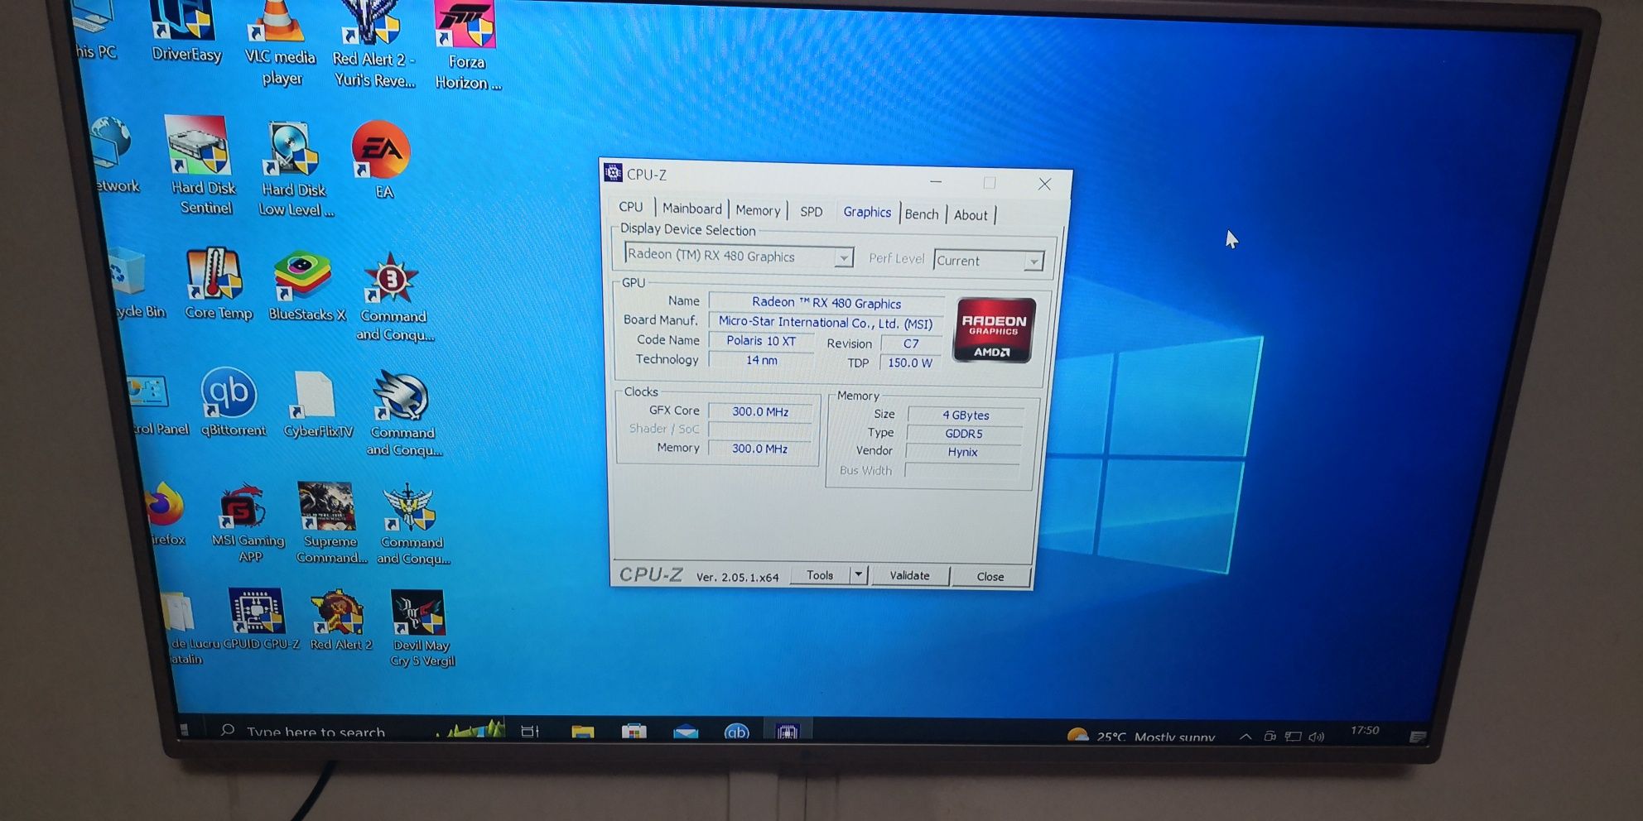Screen dimensions: 1643x821
Task: Open Microsoft Store taskbar icon
Action: 634,732
